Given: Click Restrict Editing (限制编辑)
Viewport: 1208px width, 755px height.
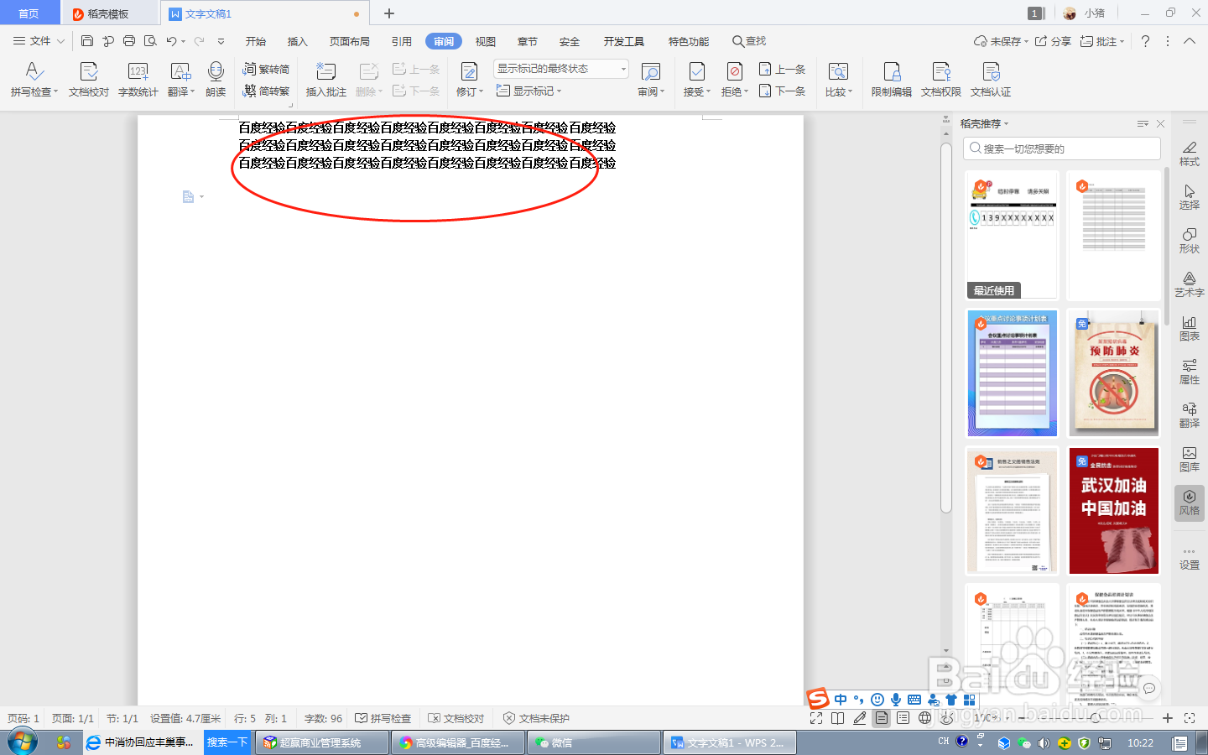Looking at the screenshot, I should pyautogui.click(x=891, y=80).
